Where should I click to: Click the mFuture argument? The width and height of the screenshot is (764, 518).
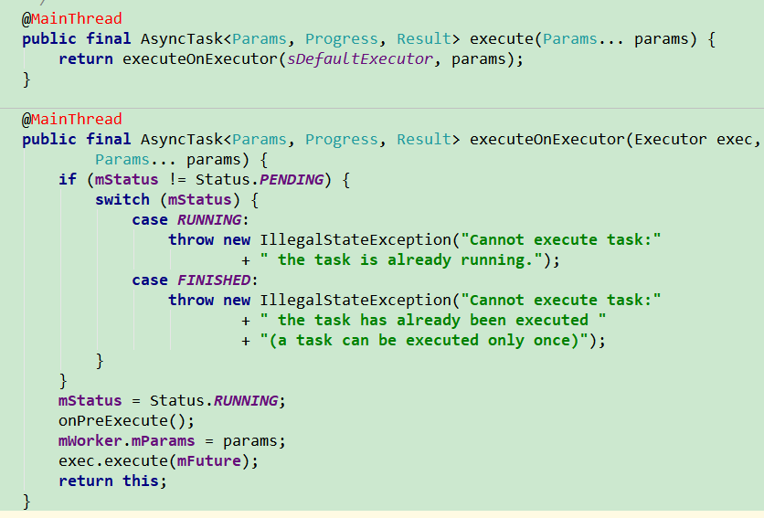coord(209,461)
